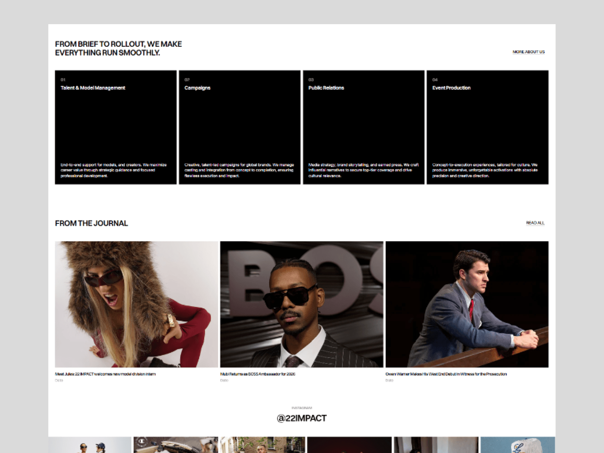Screen dimensions: 604x453
Task: Open the Public Relations service card
Action: pyautogui.click(x=364, y=127)
